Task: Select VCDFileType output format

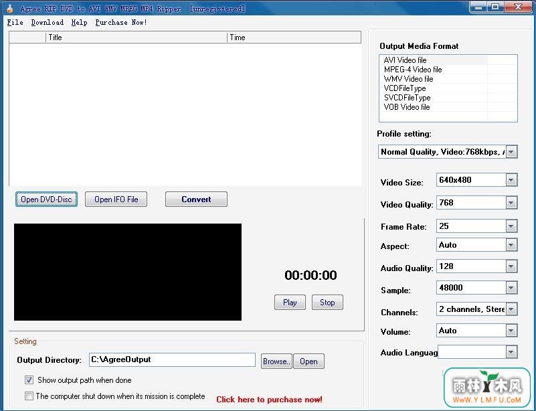Action: point(405,88)
